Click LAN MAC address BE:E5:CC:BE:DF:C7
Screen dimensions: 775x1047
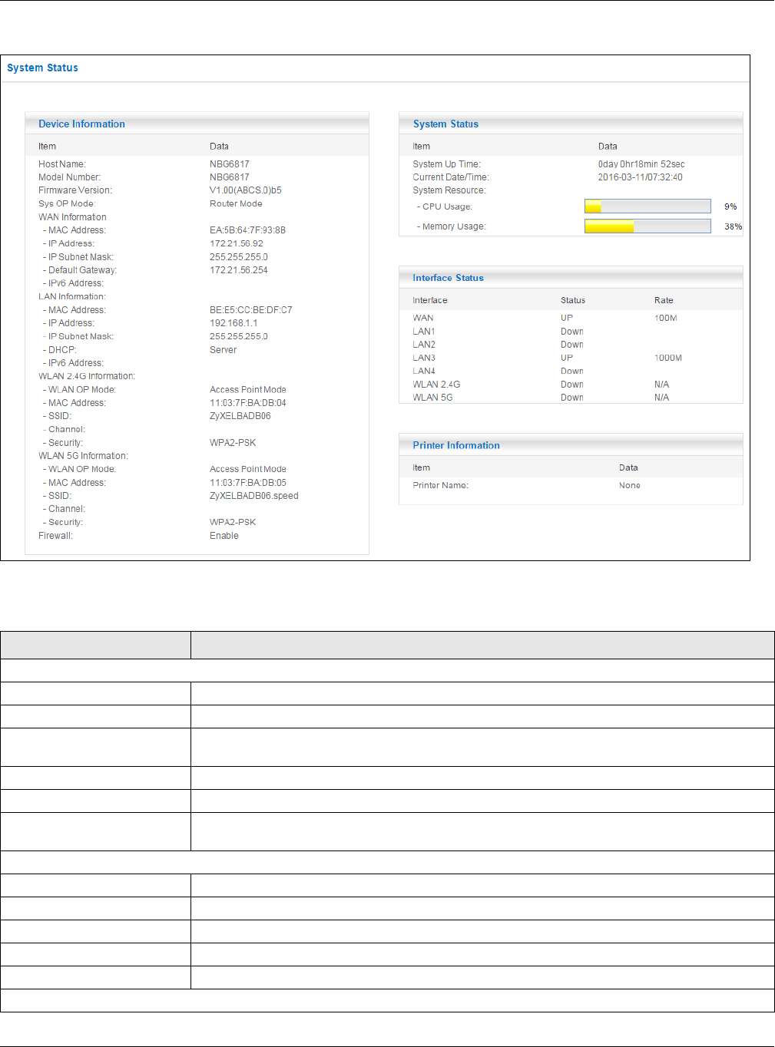251,310
